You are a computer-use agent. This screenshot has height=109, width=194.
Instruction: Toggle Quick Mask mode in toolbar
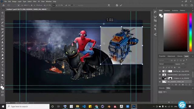click(2, 92)
